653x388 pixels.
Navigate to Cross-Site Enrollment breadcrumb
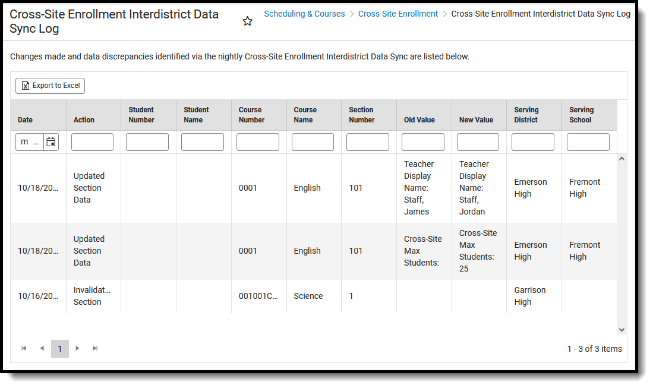pos(398,14)
